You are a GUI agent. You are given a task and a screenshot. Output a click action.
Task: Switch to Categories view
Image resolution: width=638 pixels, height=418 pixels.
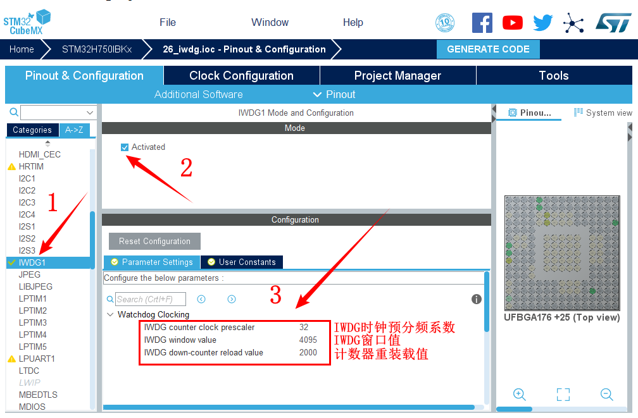tap(32, 130)
